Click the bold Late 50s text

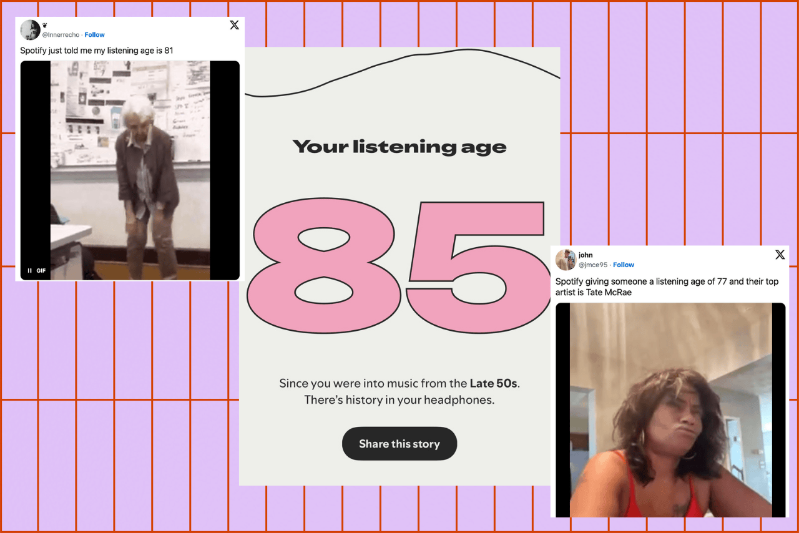pyautogui.click(x=493, y=383)
